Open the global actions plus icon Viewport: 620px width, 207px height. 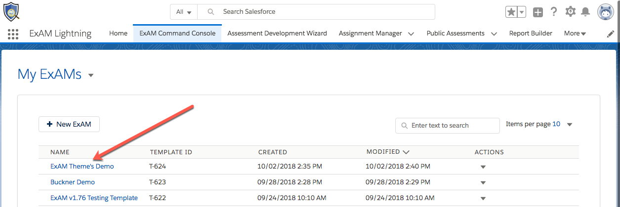pos(538,12)
